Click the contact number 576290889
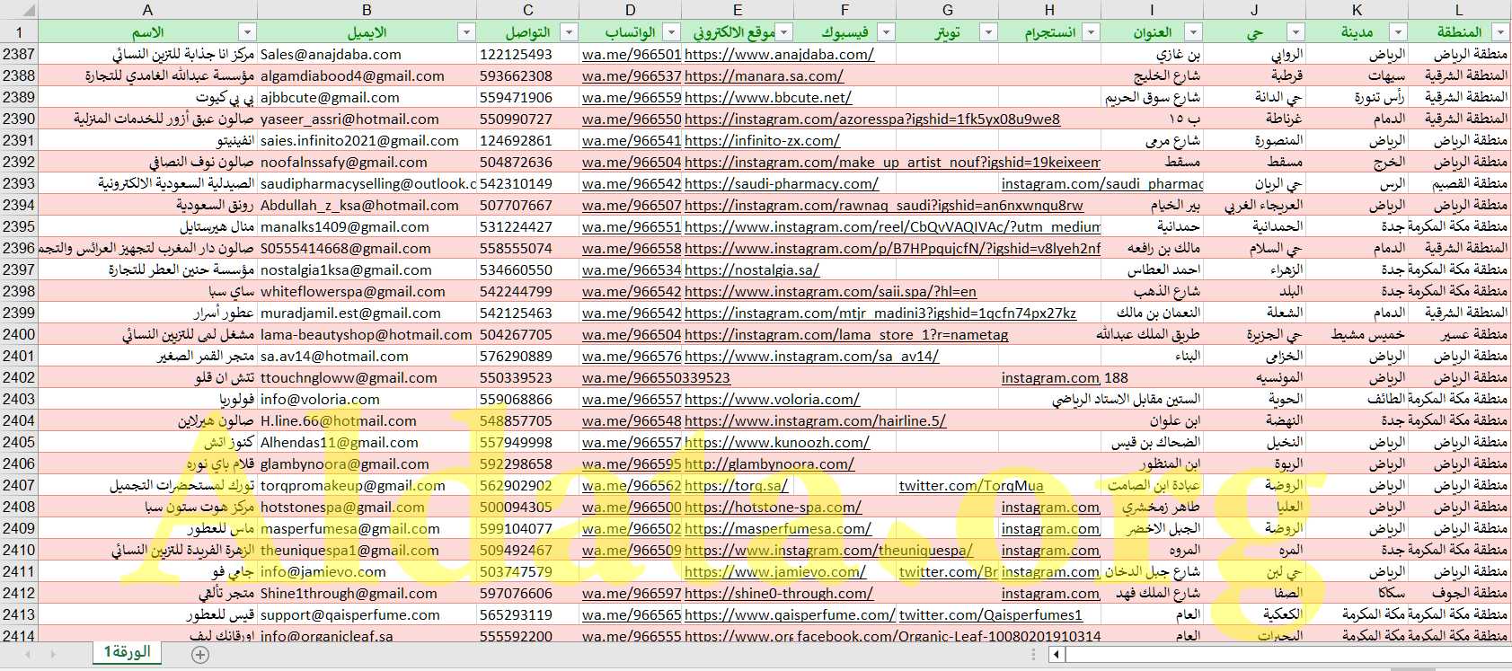The image size is (1512, 671). coord(527,356)
